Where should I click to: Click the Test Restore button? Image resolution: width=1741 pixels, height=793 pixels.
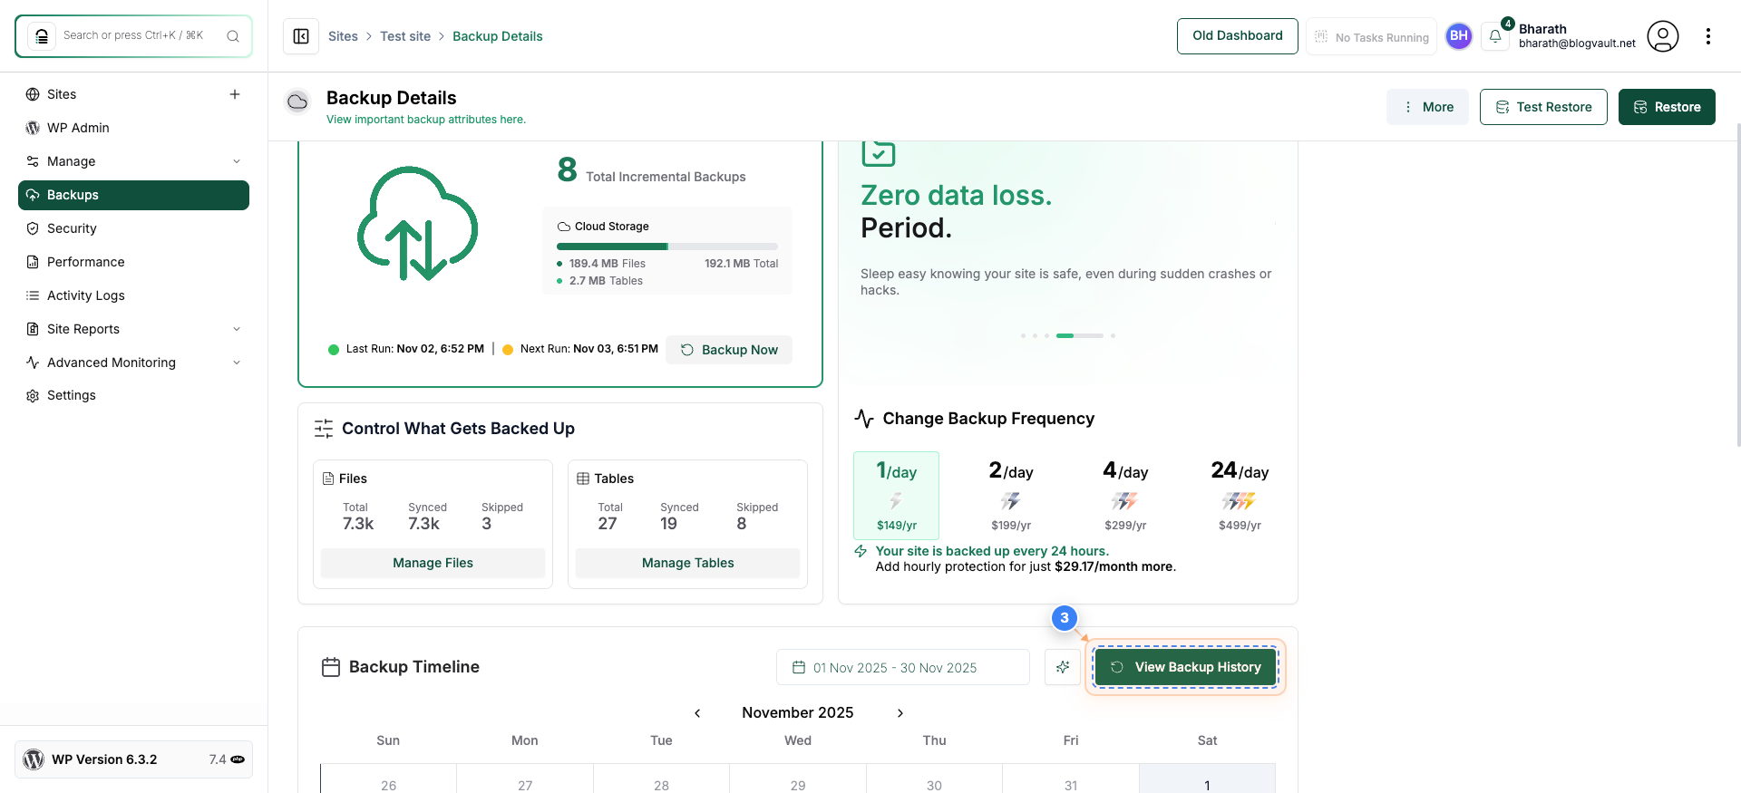[x=1543, y=107]
